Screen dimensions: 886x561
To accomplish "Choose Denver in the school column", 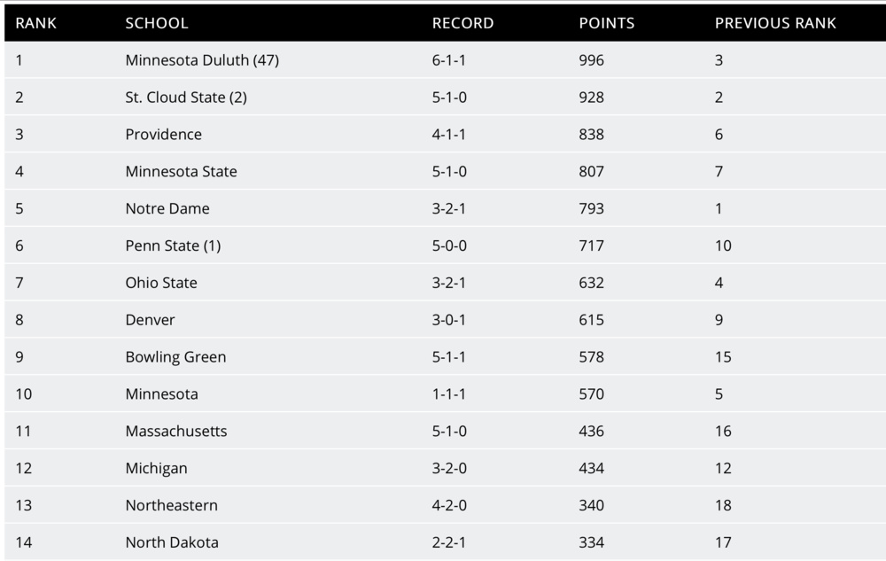I will click(151, 320).
